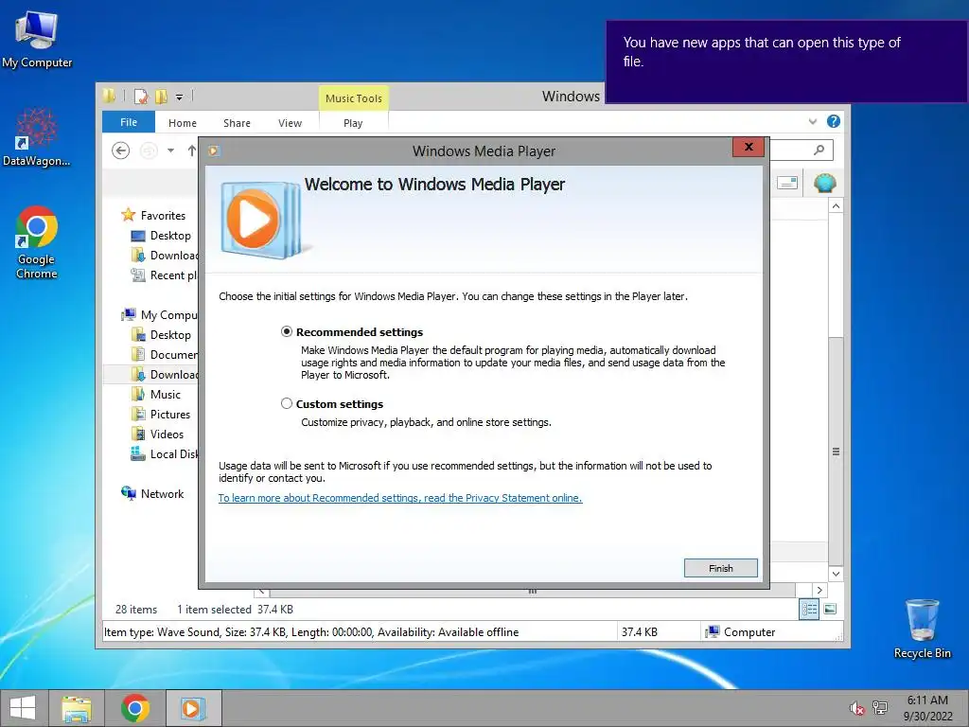This screenshot has height=727, width=969.
Task: Go back in Explorer navigation
Action: pos(120,151)
